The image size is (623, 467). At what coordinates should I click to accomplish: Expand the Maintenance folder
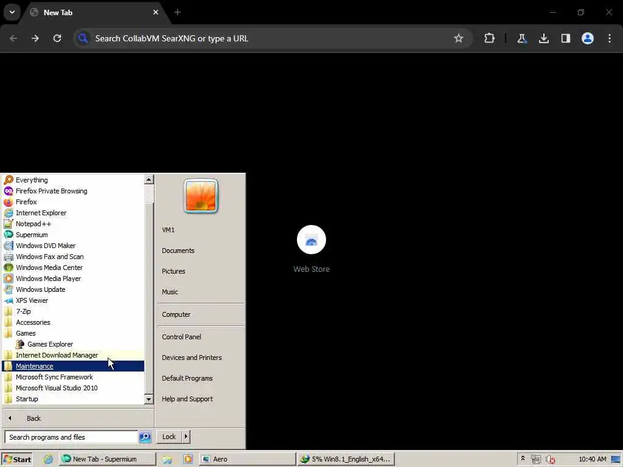(73, 366)
